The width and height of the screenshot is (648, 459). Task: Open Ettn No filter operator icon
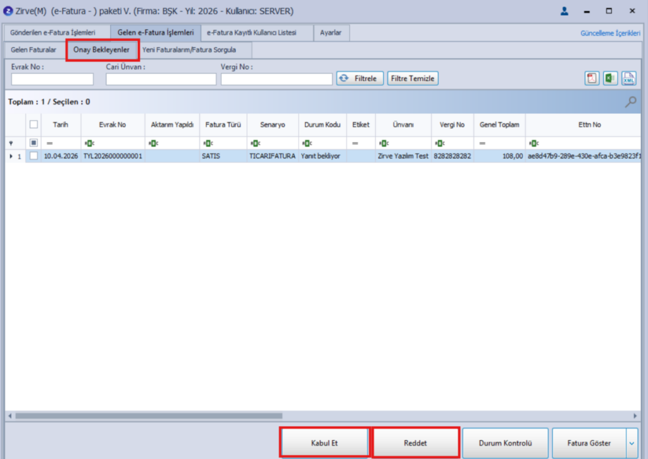(x=534, y=144)
